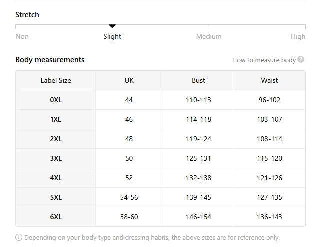Click the info icon beside disclaimer

click(19, 238)
